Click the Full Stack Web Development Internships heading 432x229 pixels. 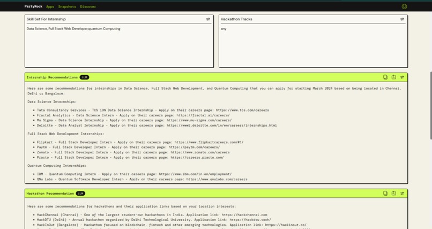point(66,134)
